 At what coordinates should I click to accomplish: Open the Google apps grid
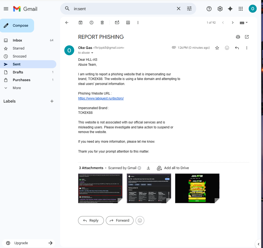241,9
